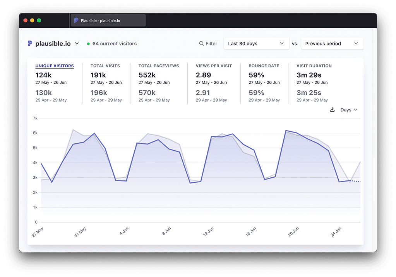The image size is (396, 277).
Task: Change the Days interval dropdown
Action: click(348, 110)
